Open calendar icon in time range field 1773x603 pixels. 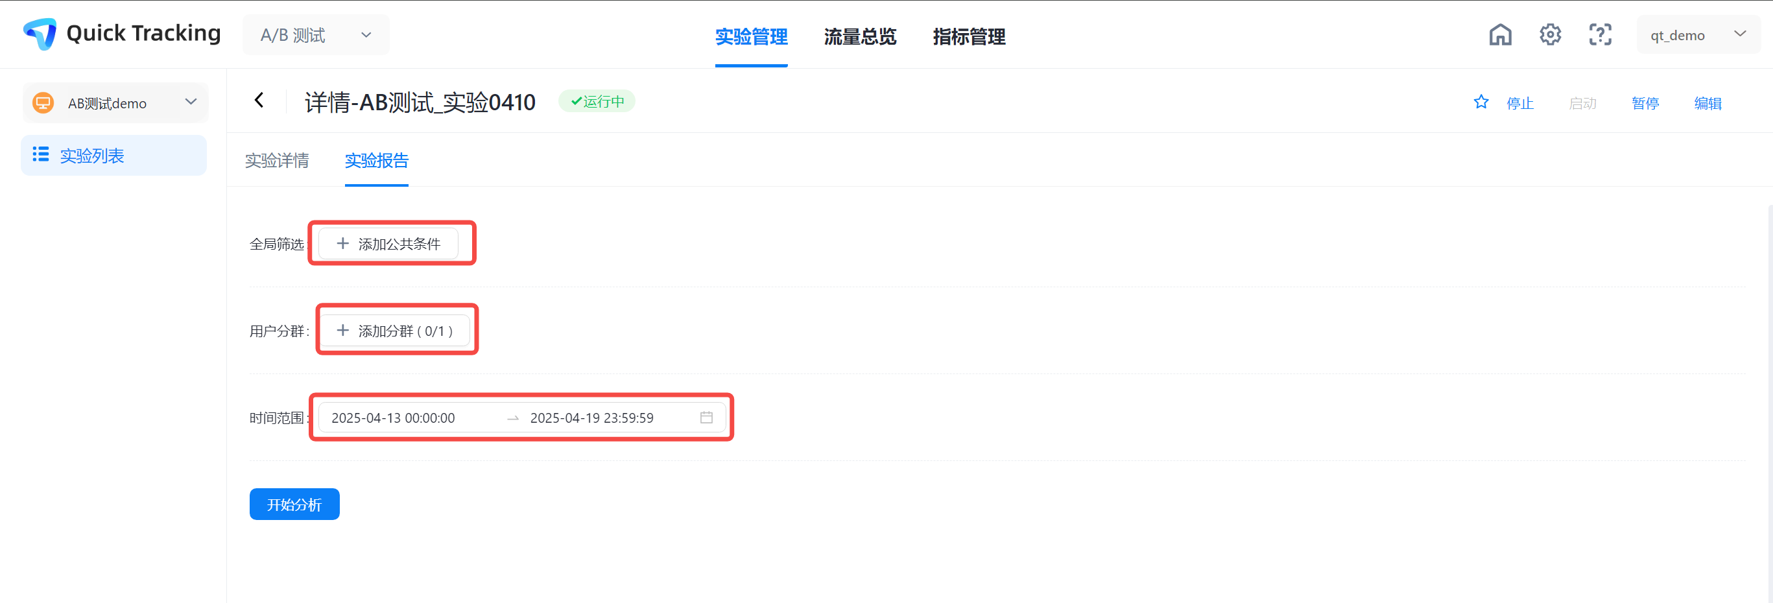point(706,417)
